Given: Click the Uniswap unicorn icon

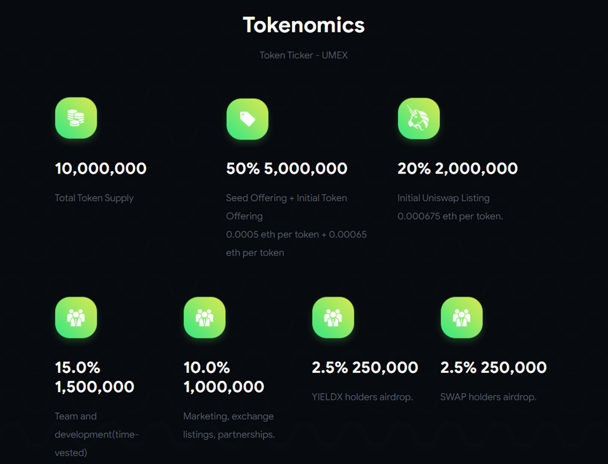Looking at the screenshot, I should point(419,118).
